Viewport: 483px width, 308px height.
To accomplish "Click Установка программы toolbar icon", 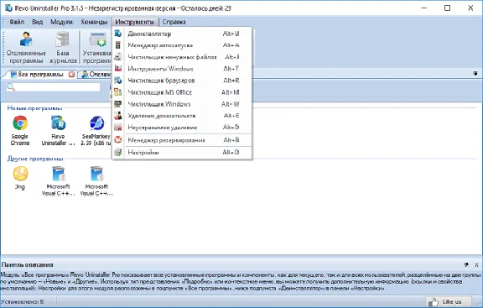I will (x=96, y=48).
